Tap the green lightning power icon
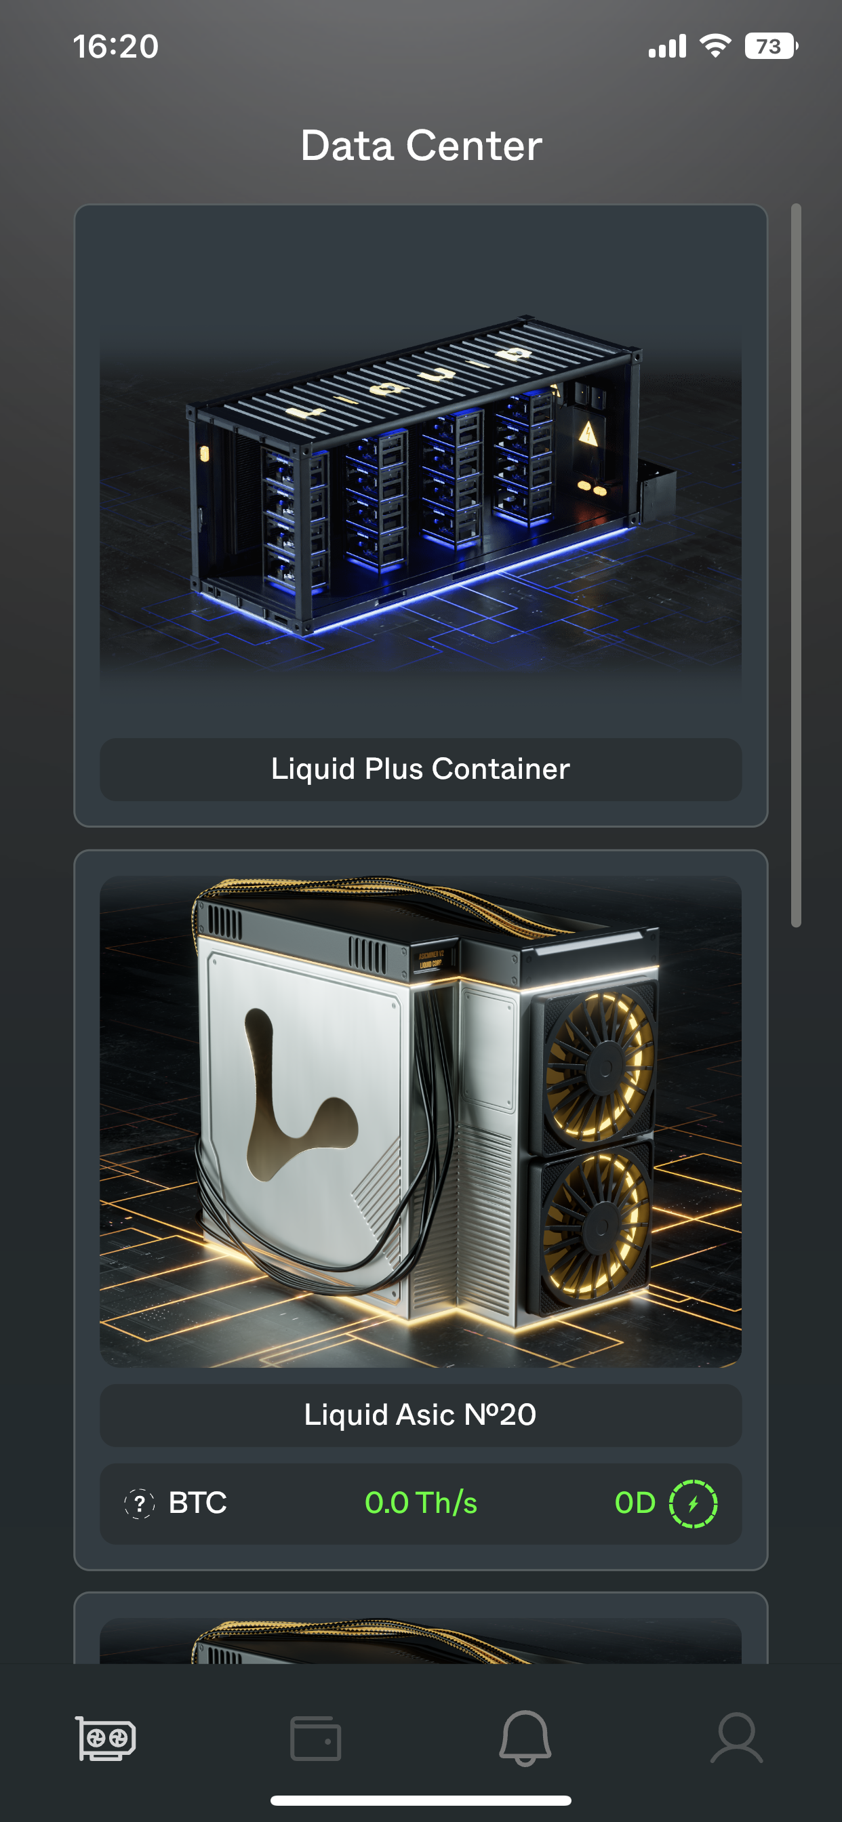This screenshot has height=1822, width=842. pyautogui.click(x=694, y=1503)
